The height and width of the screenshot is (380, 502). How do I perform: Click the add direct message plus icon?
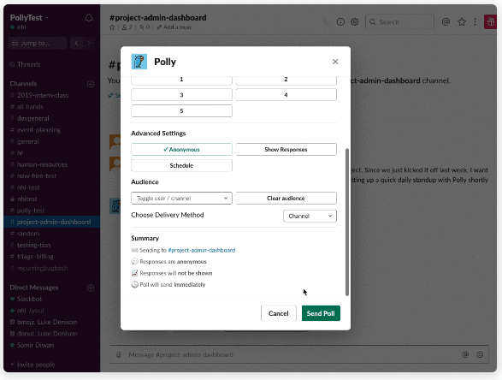click(91, 288)
